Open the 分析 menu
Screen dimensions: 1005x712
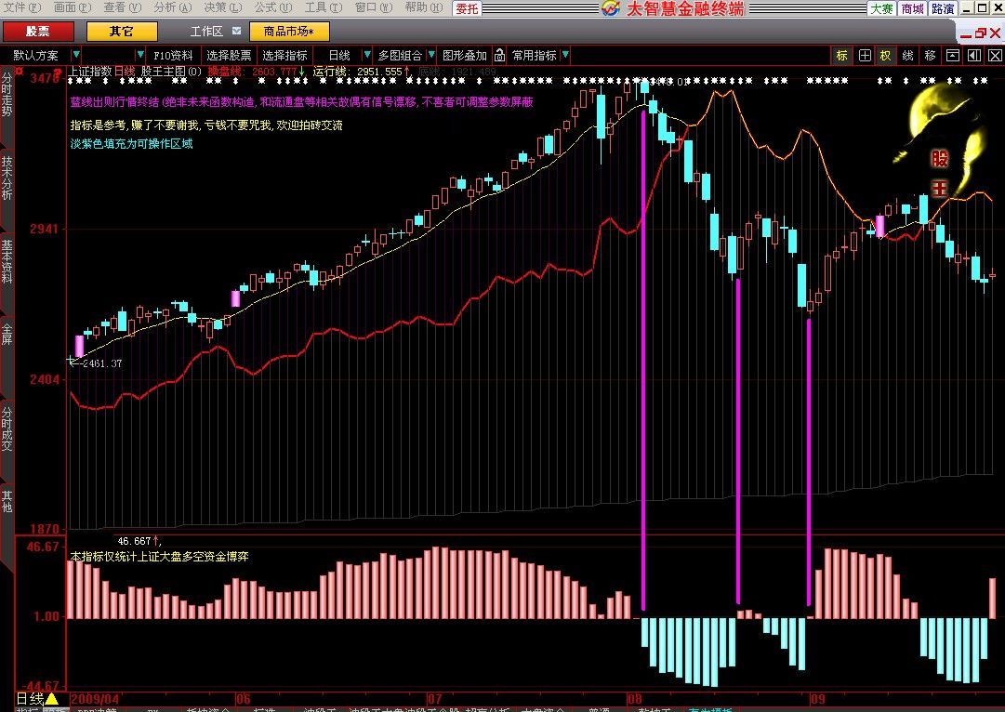pyautogui.click(x=173, y=7)
